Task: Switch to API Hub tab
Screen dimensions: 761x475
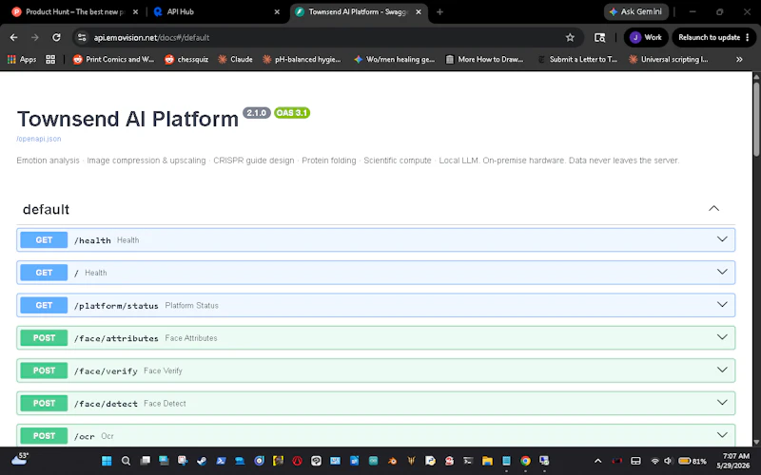Action: (x=216, y=11)
